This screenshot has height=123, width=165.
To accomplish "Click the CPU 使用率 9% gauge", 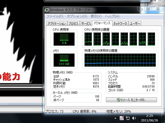I will (x=64, y=39).
